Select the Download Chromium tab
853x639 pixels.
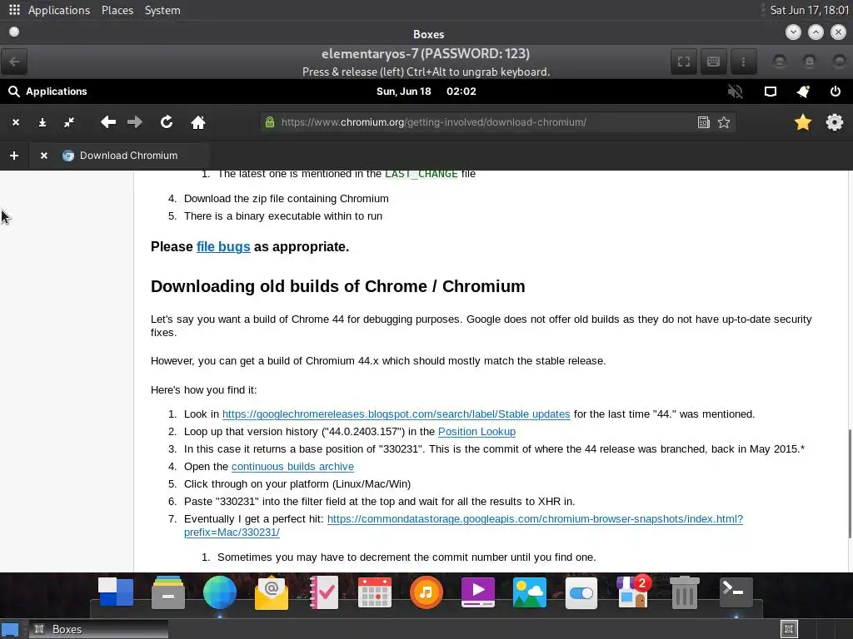[120, 156]
